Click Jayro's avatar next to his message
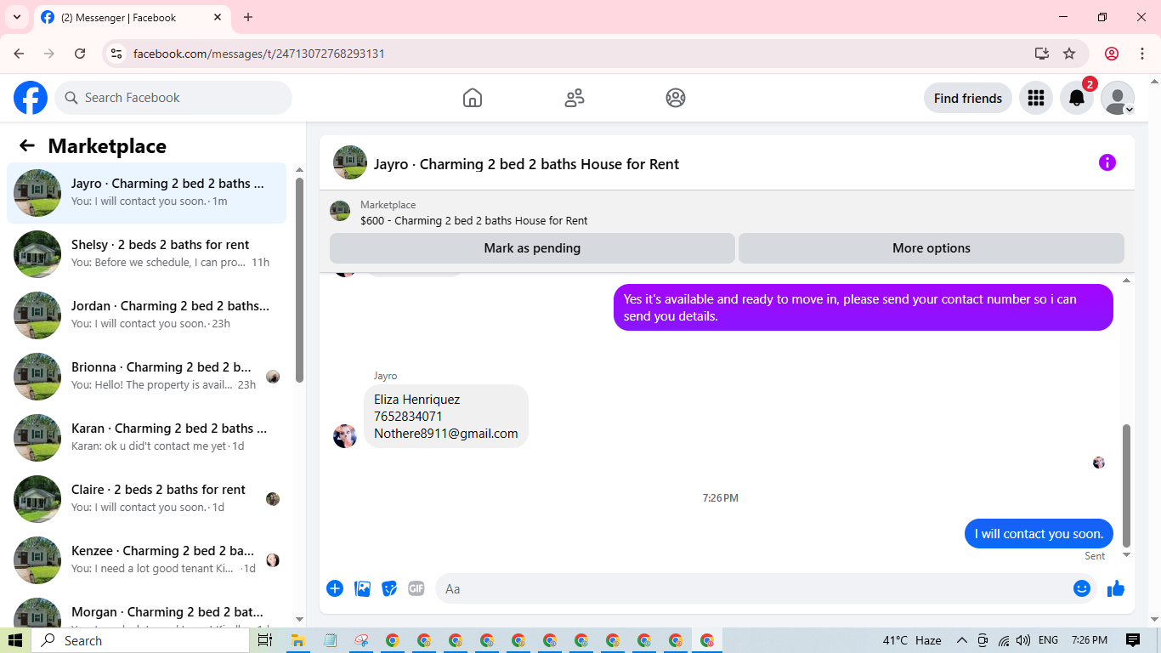Viewport: 1161px width, 653px height. point(345,436)
